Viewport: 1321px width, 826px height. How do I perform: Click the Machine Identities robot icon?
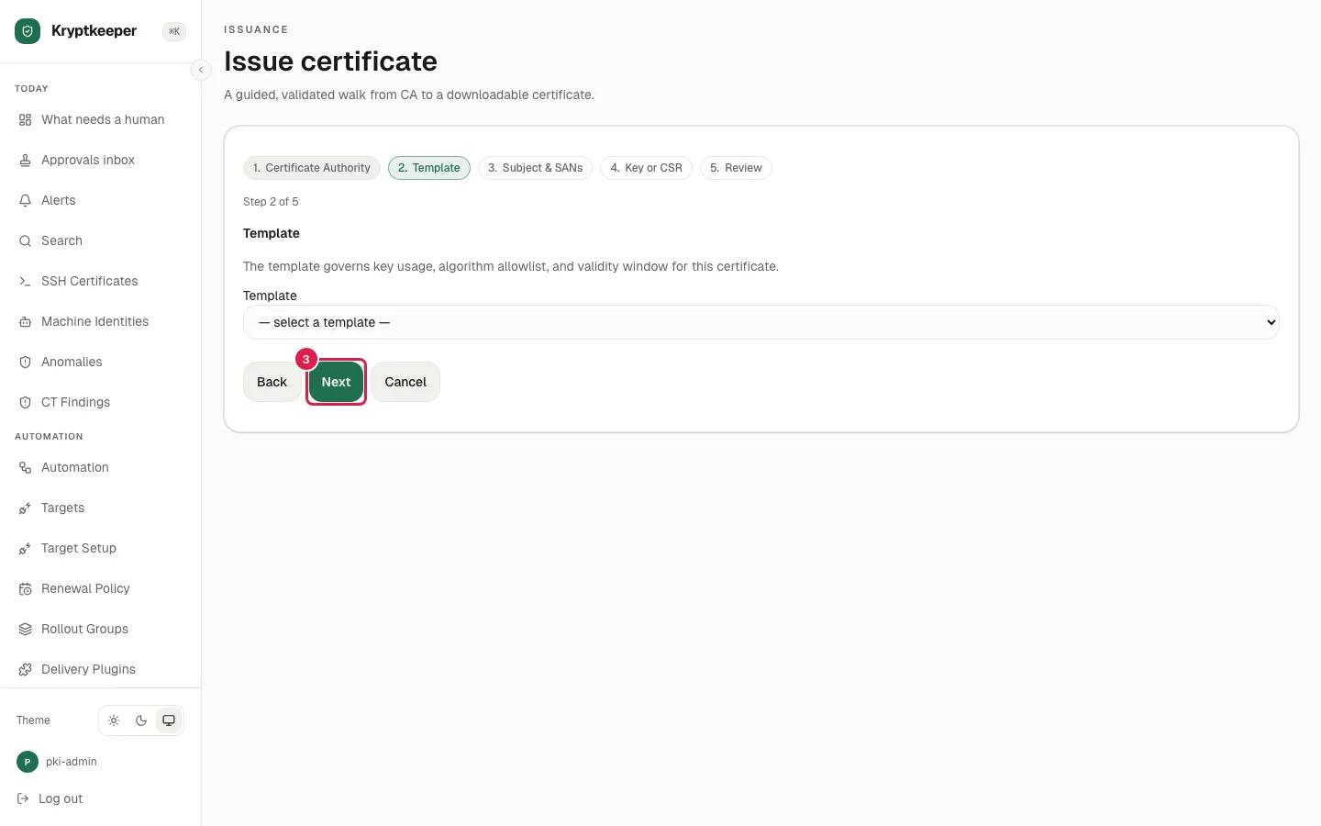(26, 321)
